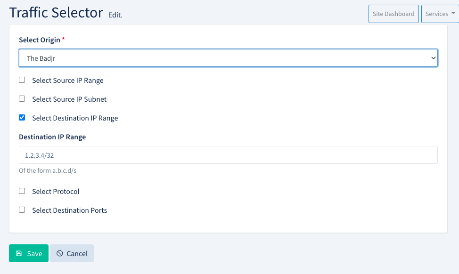Tick the Select Source IP Subnet checkbox
This screenshot has width=459, height=274.
[22, 99]
